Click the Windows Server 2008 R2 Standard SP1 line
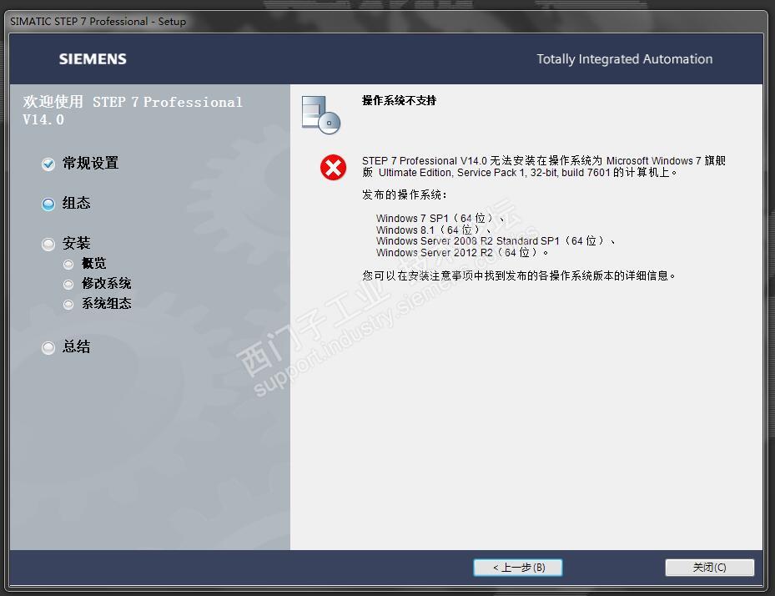Viewport: 775px width, 596px height. [496, 241]
